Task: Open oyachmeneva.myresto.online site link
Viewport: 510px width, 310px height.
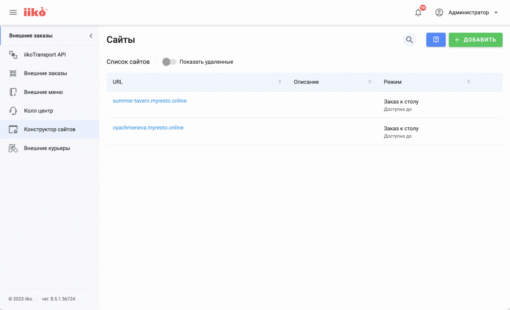Action: 148,128
